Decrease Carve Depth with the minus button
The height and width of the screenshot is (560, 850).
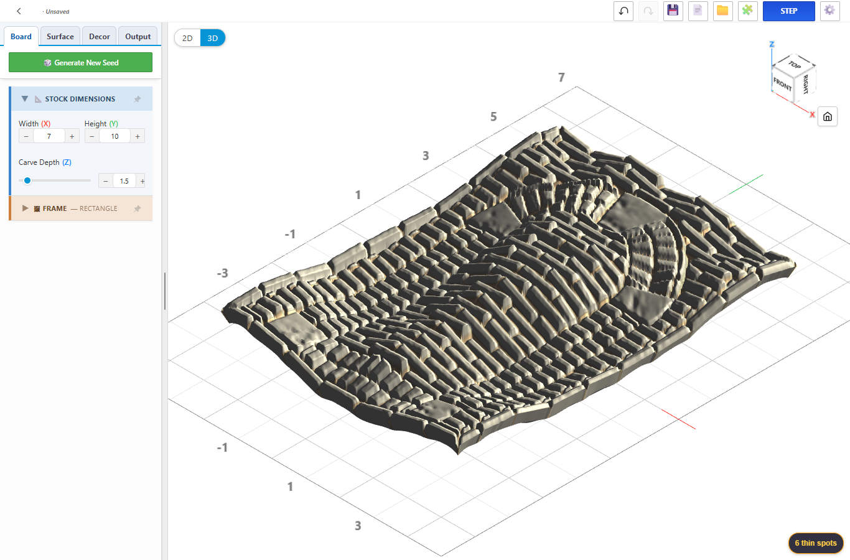106,181
